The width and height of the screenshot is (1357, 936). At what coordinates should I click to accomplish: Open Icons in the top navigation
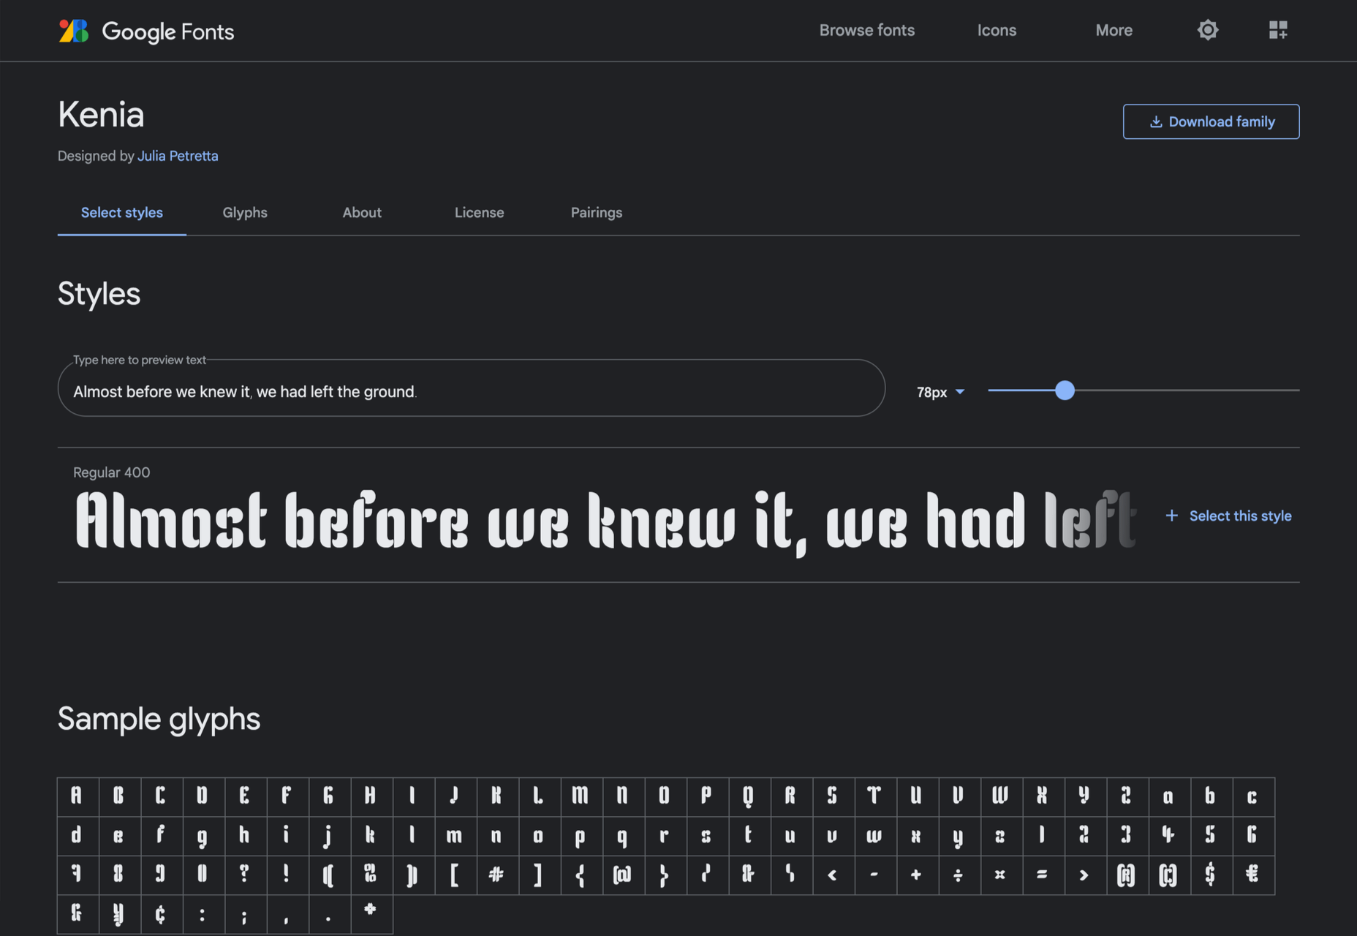tap(997, 30)
